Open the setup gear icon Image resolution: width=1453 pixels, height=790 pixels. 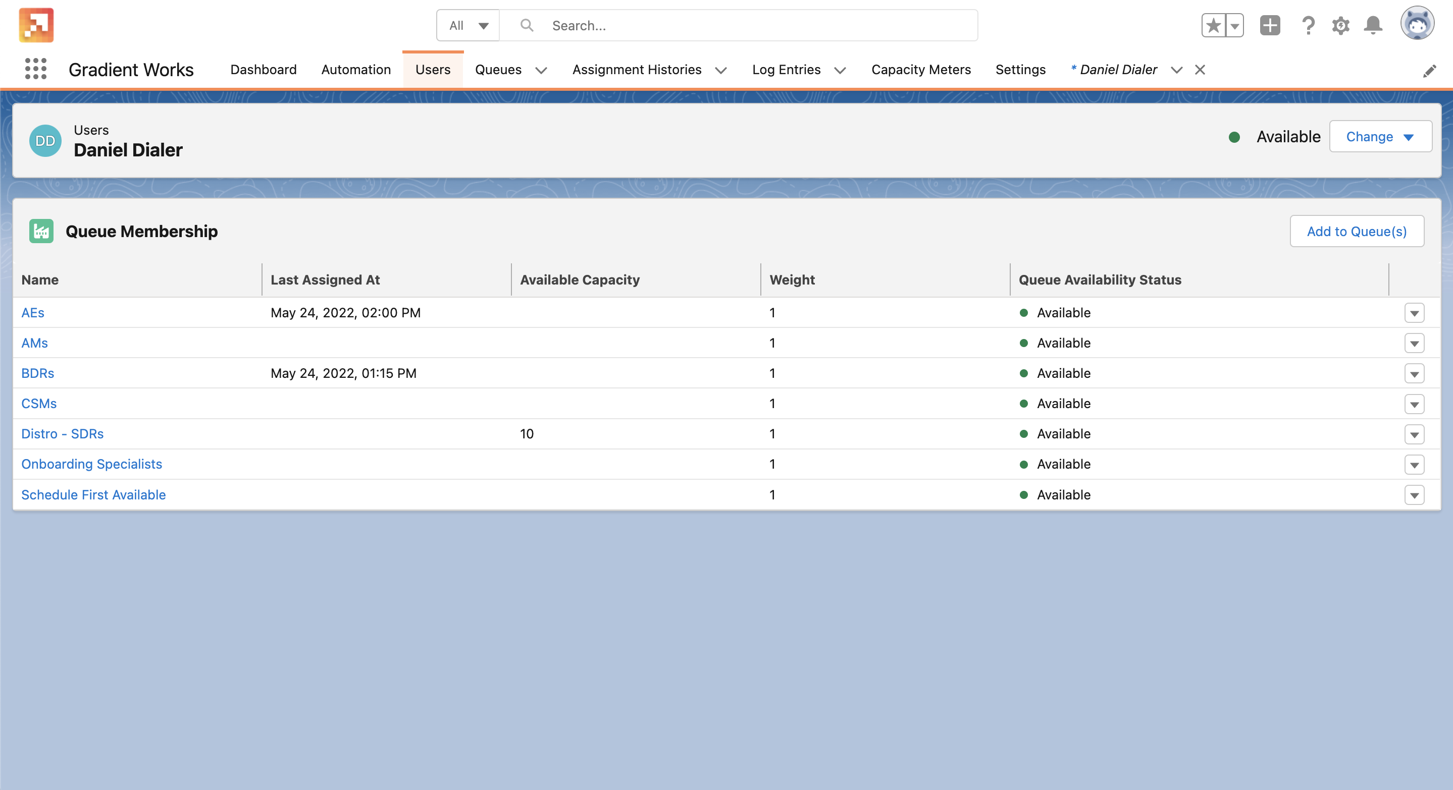pos(1341,25)
